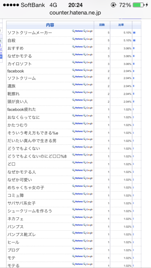Tap the counter.hatena.ne.jp address bar
This screenshot has height=268, width=151.
click(x=75, y=13)
